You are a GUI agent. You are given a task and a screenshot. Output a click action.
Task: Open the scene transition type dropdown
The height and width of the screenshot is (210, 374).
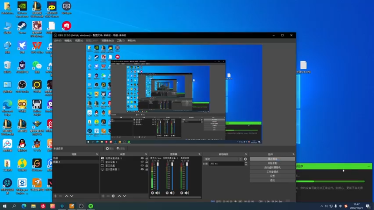pyautogui.click(x=223, y=159)
